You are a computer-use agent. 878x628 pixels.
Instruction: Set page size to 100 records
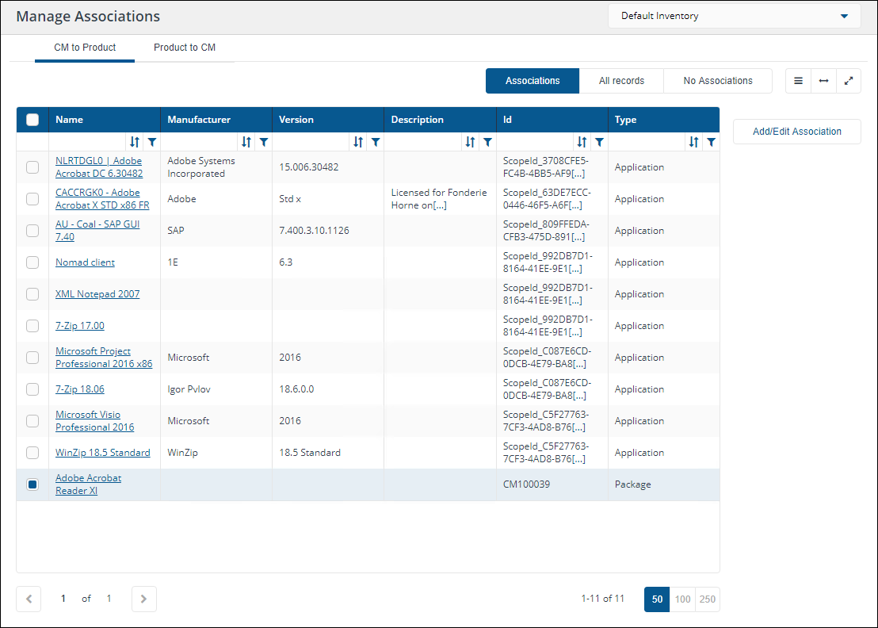click(x=682, y=599)
